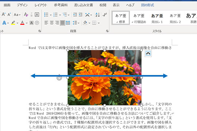This screenshot has width=197, height=131.
Task: Expand the multilevel list dropdown arrow
Action: [69, 15]
